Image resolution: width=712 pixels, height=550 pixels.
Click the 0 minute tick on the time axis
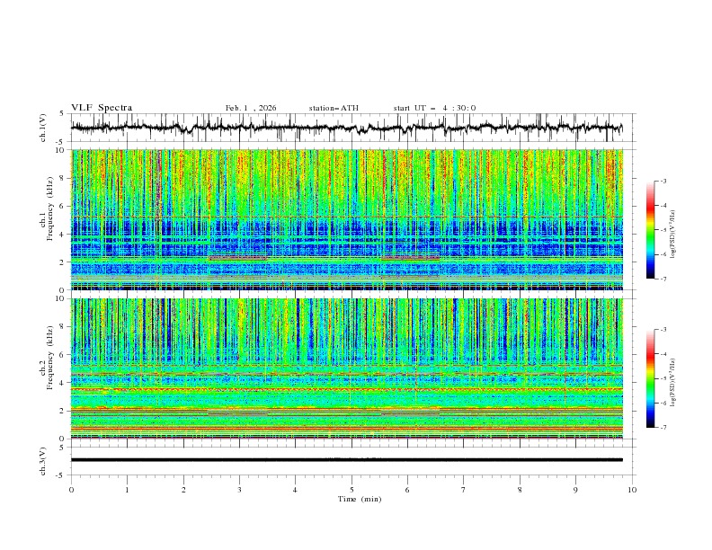tap(71, 490)
